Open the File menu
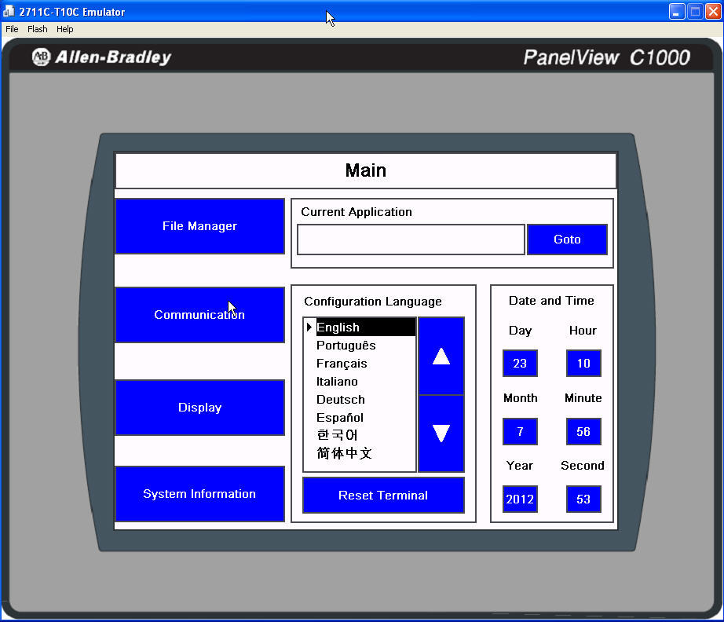Image resolution: width=724 pixels, height=622 pixels. pyautogui.click(x=12, y=29)
